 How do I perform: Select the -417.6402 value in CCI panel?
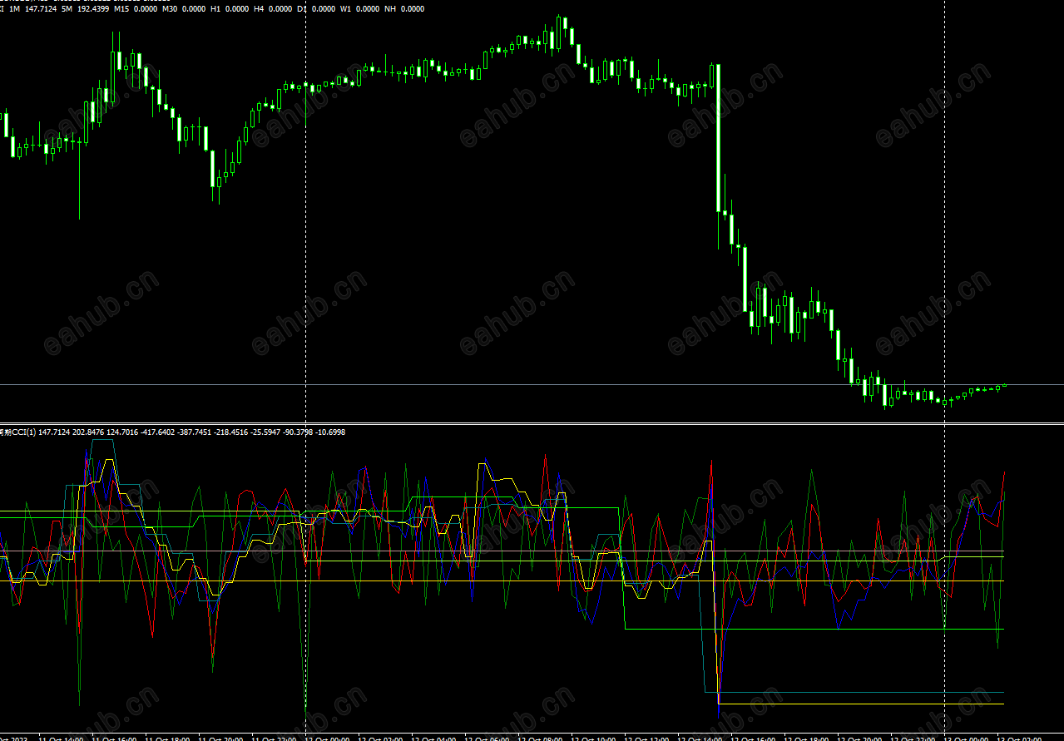tap(159, 432)
